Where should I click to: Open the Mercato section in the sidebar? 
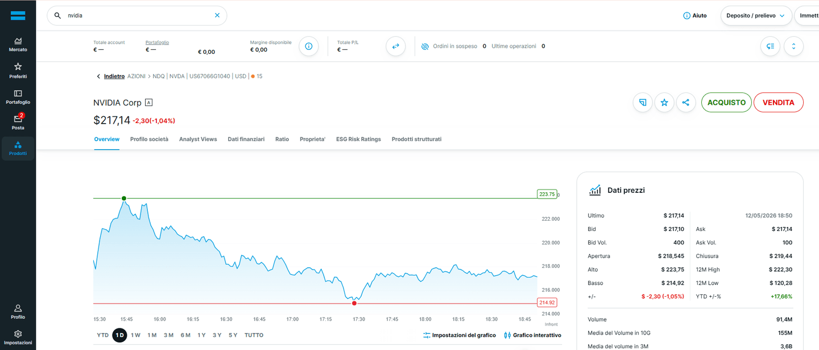click(x=18, y=45)
